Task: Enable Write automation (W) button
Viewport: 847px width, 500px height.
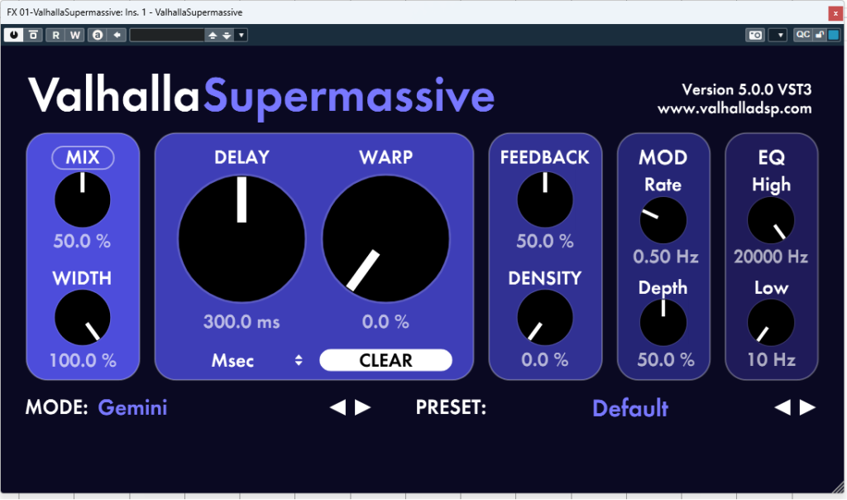Action: coord(75,35)
